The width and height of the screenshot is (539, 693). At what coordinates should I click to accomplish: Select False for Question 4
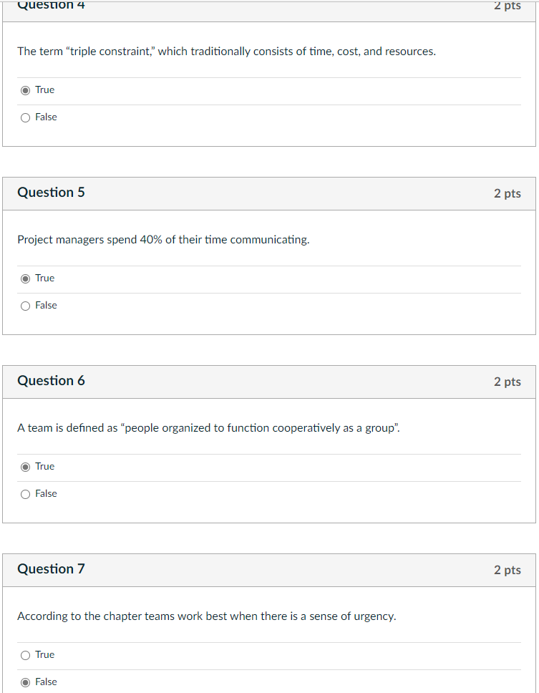[x=25, y=117]
